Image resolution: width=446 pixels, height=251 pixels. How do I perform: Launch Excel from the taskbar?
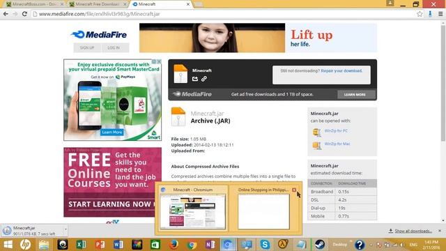coord(81,245)
